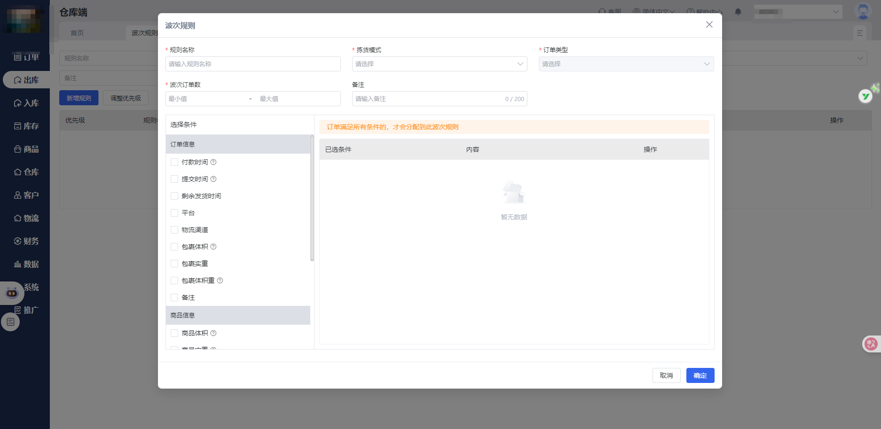Close the 波次规则 dialog with the X icon
881x429 pixels.
pos(709,24)
